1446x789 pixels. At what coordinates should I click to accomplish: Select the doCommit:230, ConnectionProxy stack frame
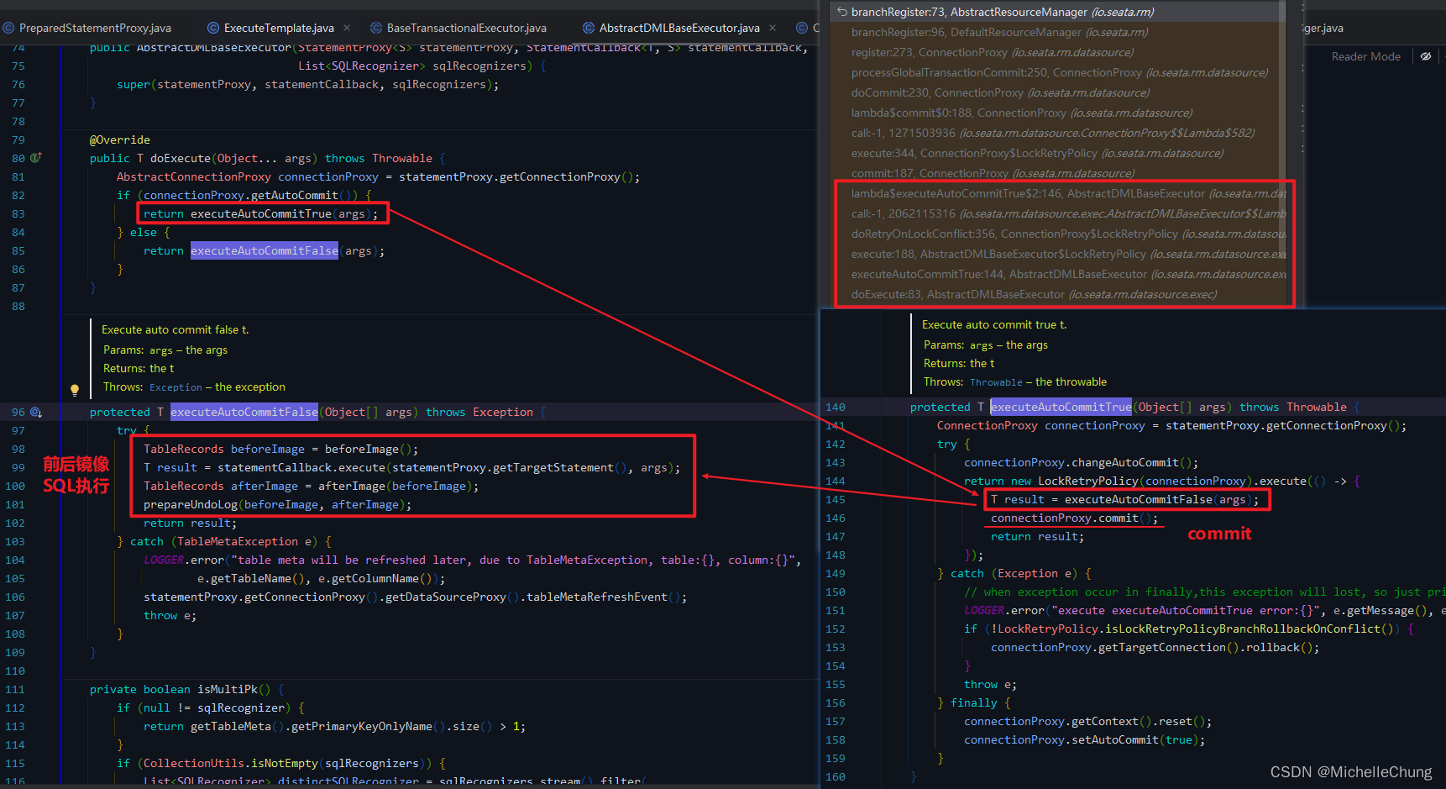1058,92
